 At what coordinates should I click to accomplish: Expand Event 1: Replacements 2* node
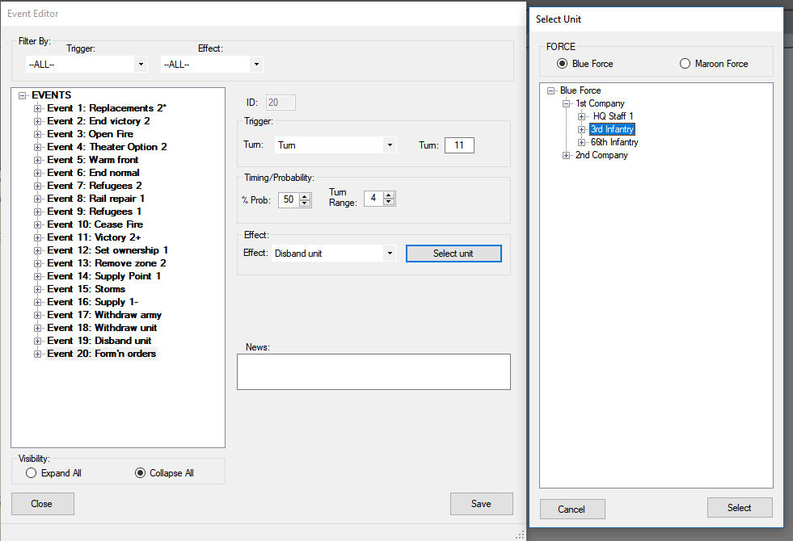37,109
